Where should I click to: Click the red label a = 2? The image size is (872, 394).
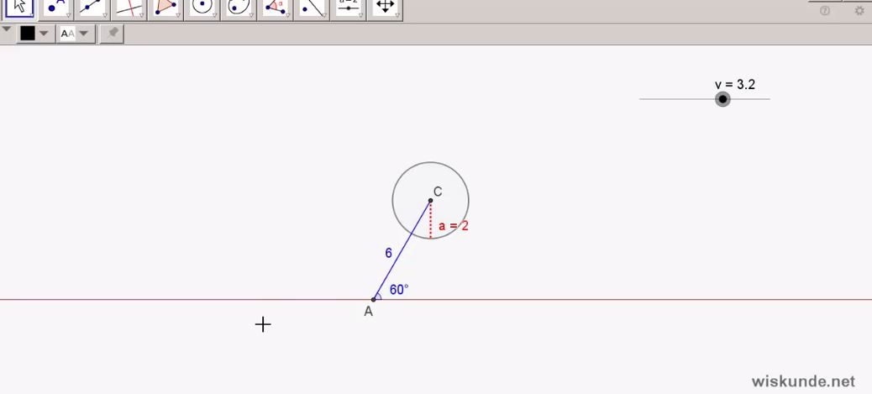pos(454,226)
